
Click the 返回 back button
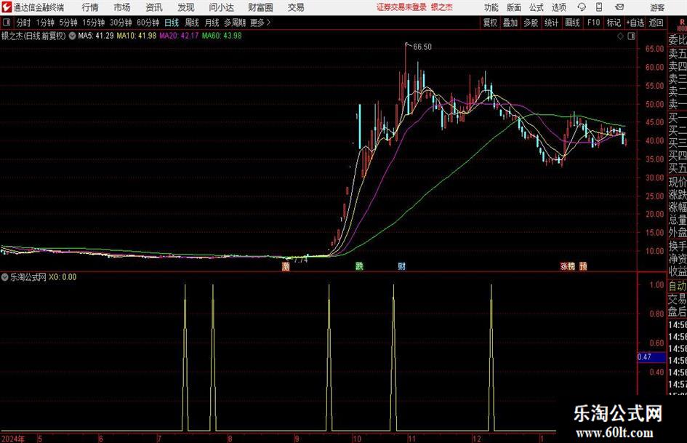(x=656, y=23)
